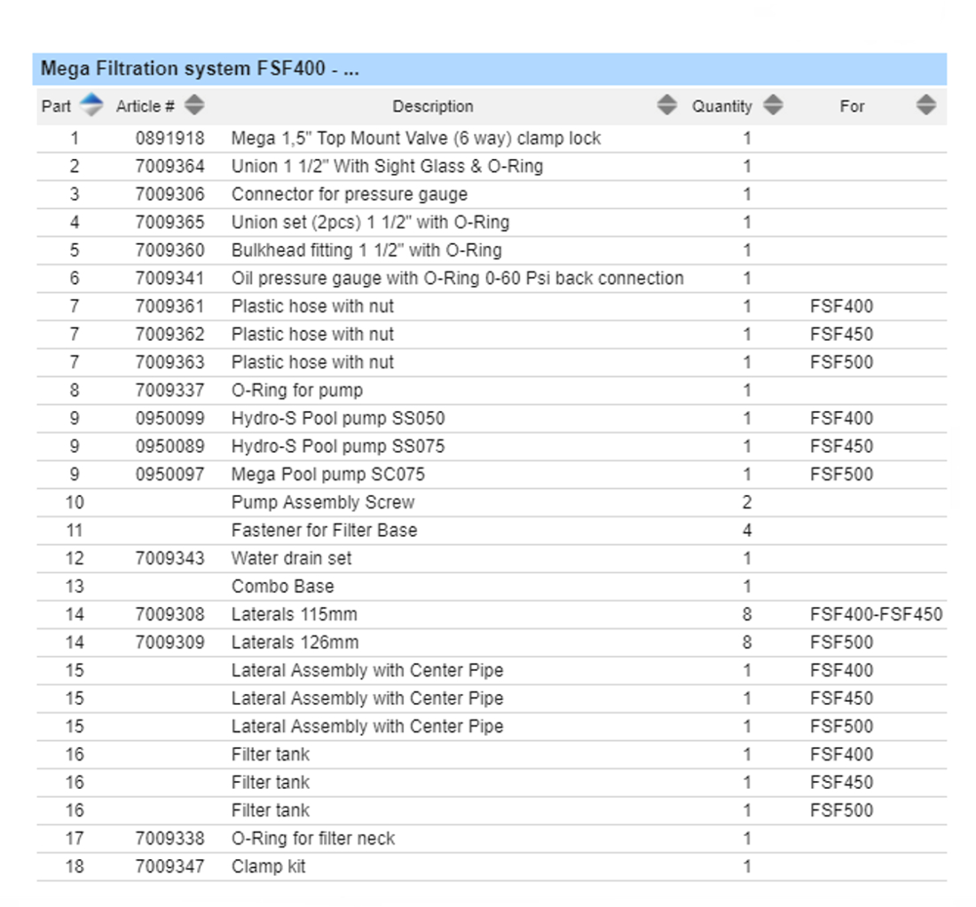Select quantity 4 for Fastener for Filter Base

[x=747, y=531]
